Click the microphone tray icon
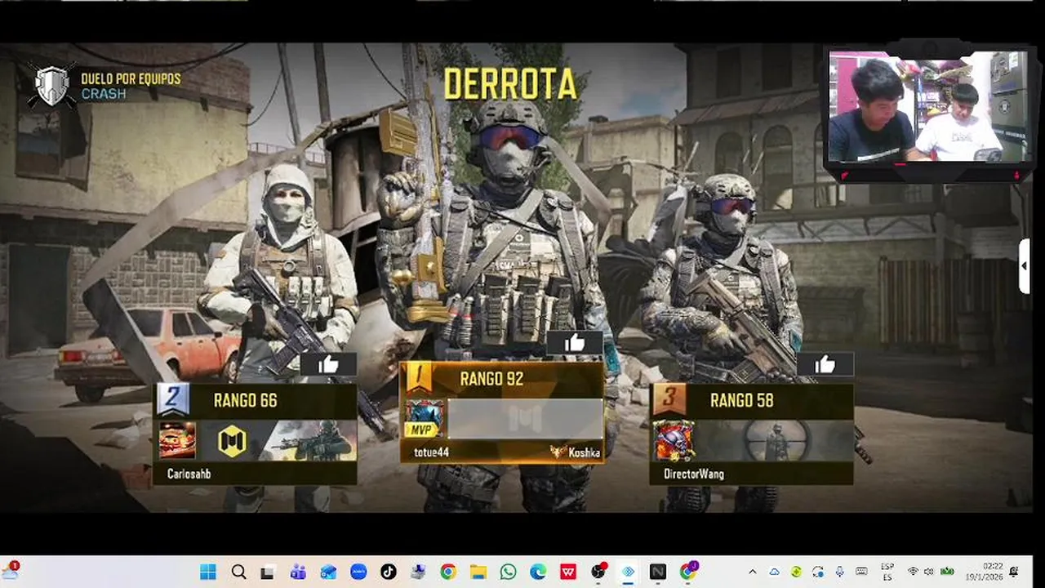The width and height of the screenshot is (1045, 588). tap(839, 572)
